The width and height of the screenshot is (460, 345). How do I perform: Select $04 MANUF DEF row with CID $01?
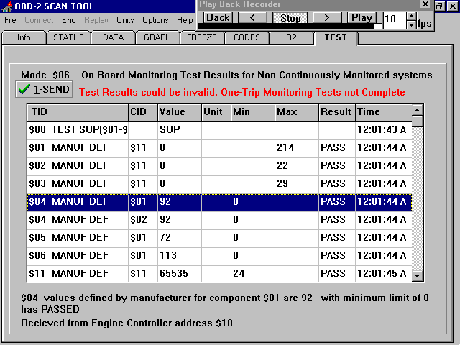[x=219, y=202]
